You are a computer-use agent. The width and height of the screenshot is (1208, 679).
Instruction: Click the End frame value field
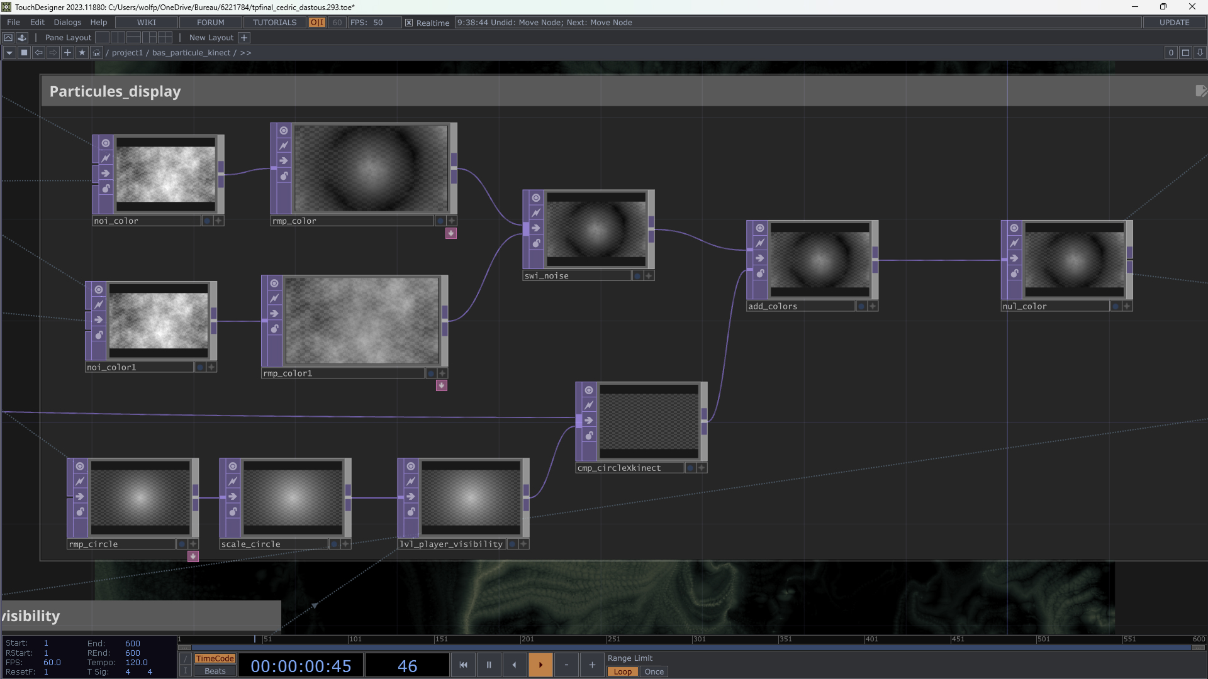(133, 643)
